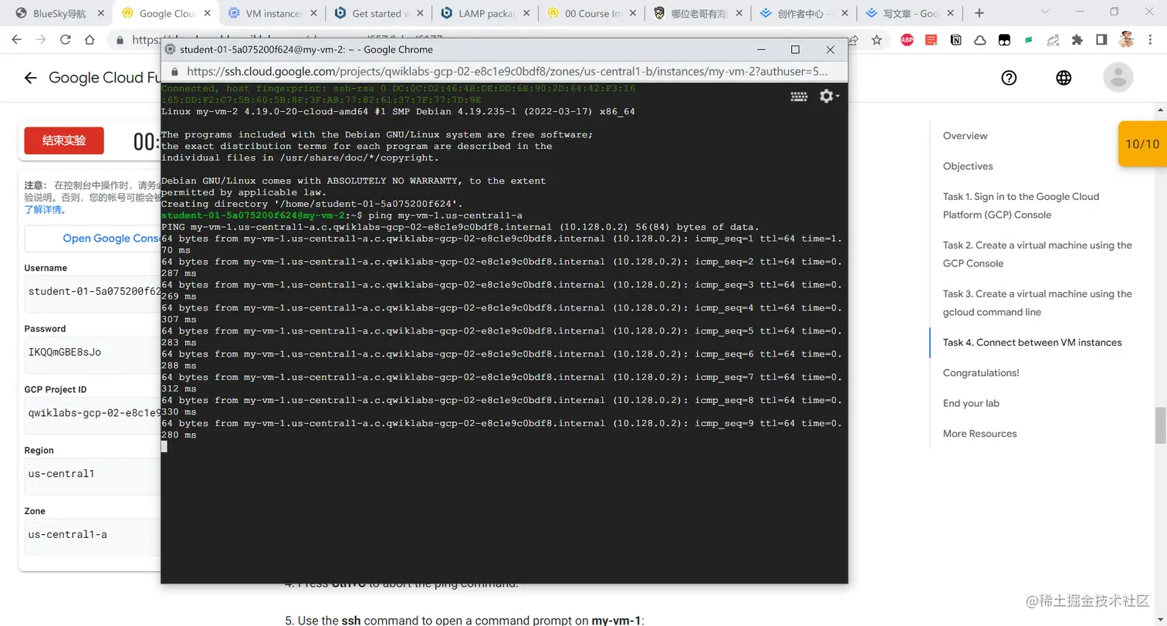Click the cloud extension icon
Screen dimensions: 1167x626
[979, 39]
